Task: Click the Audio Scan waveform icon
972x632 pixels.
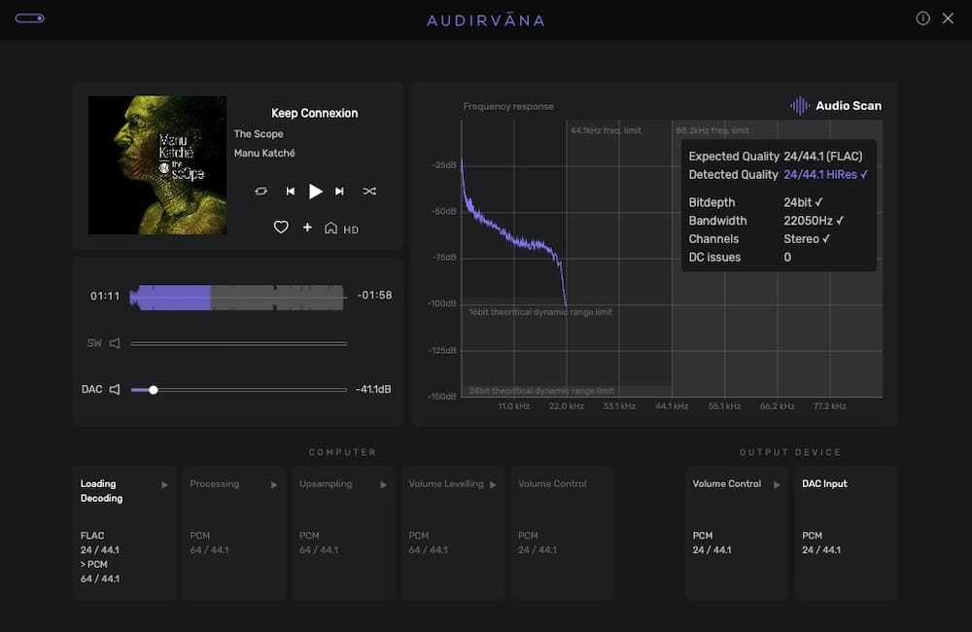Action: 800,105
